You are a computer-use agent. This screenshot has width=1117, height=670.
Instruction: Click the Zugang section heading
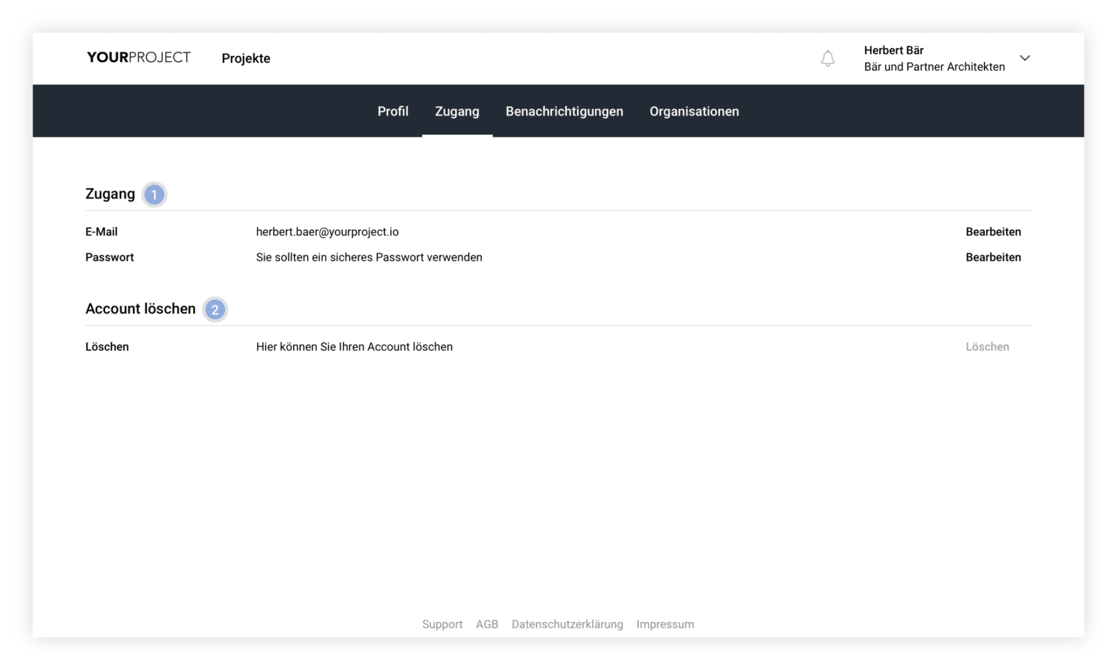pyautogui.click(x=110, y=194)
